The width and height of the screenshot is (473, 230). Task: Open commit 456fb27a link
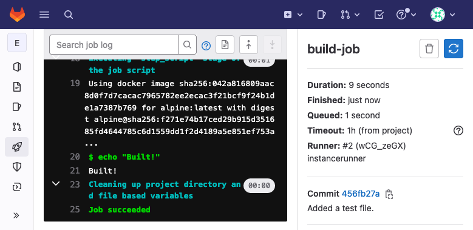tap(361, 194)
